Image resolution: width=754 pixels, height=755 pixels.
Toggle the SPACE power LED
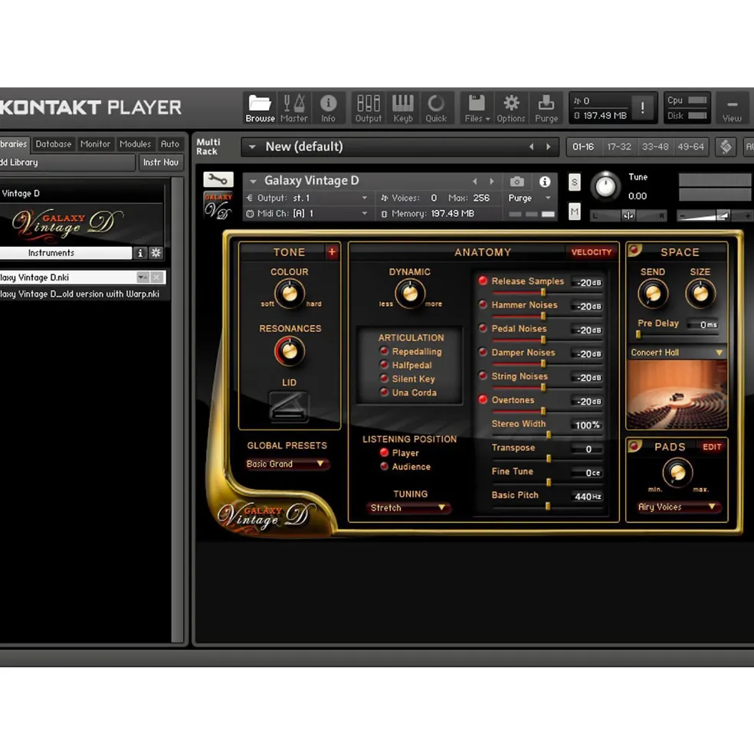pos(634,249)
